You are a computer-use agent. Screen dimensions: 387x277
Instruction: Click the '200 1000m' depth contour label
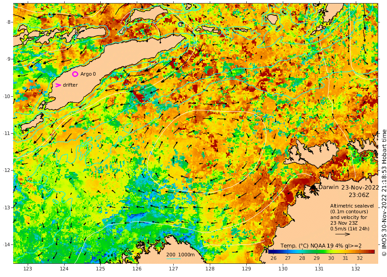pyautogui.click(x=180, y=255)
